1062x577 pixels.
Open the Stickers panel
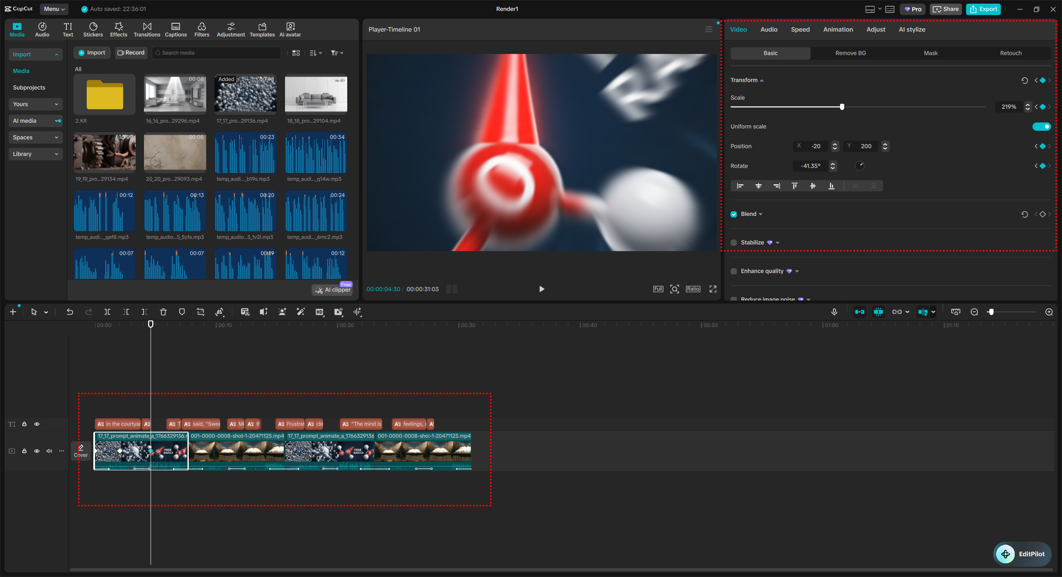93,29
